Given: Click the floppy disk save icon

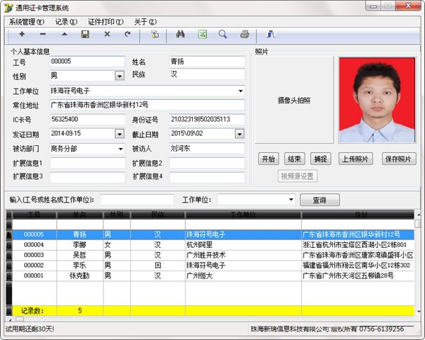Looking at the screenshot, I should click(85, 34).
